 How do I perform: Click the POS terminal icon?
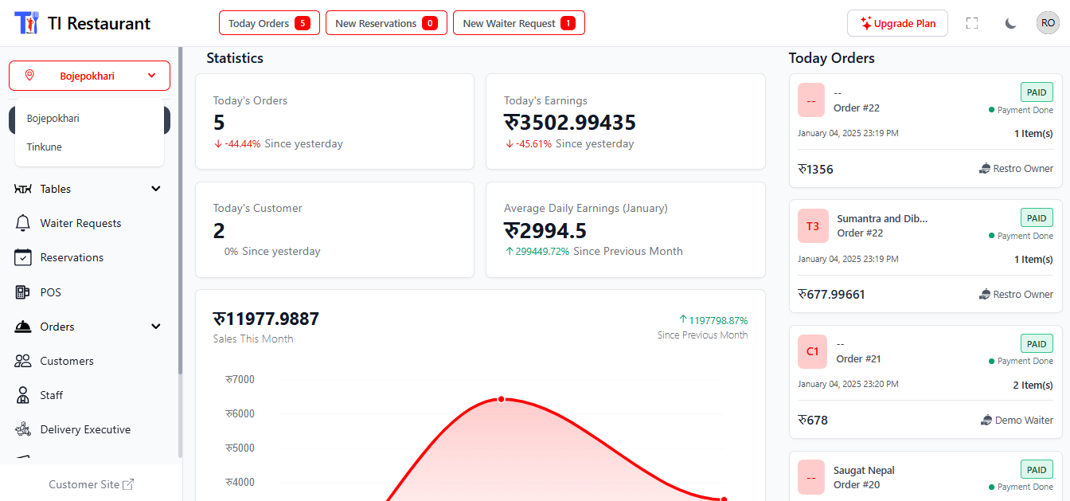(23, 292)
